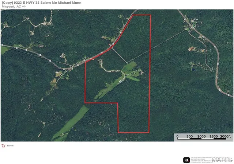Click the 'Missouri, AC +/-' subtitle
234x164 pixels.
pos(14,7)
